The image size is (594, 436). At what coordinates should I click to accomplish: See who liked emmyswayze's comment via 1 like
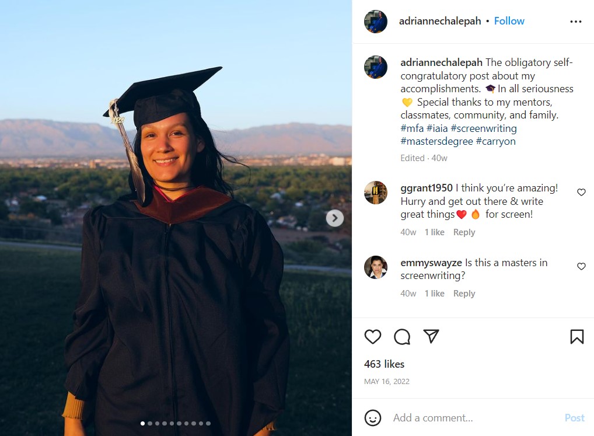[434, 293]
